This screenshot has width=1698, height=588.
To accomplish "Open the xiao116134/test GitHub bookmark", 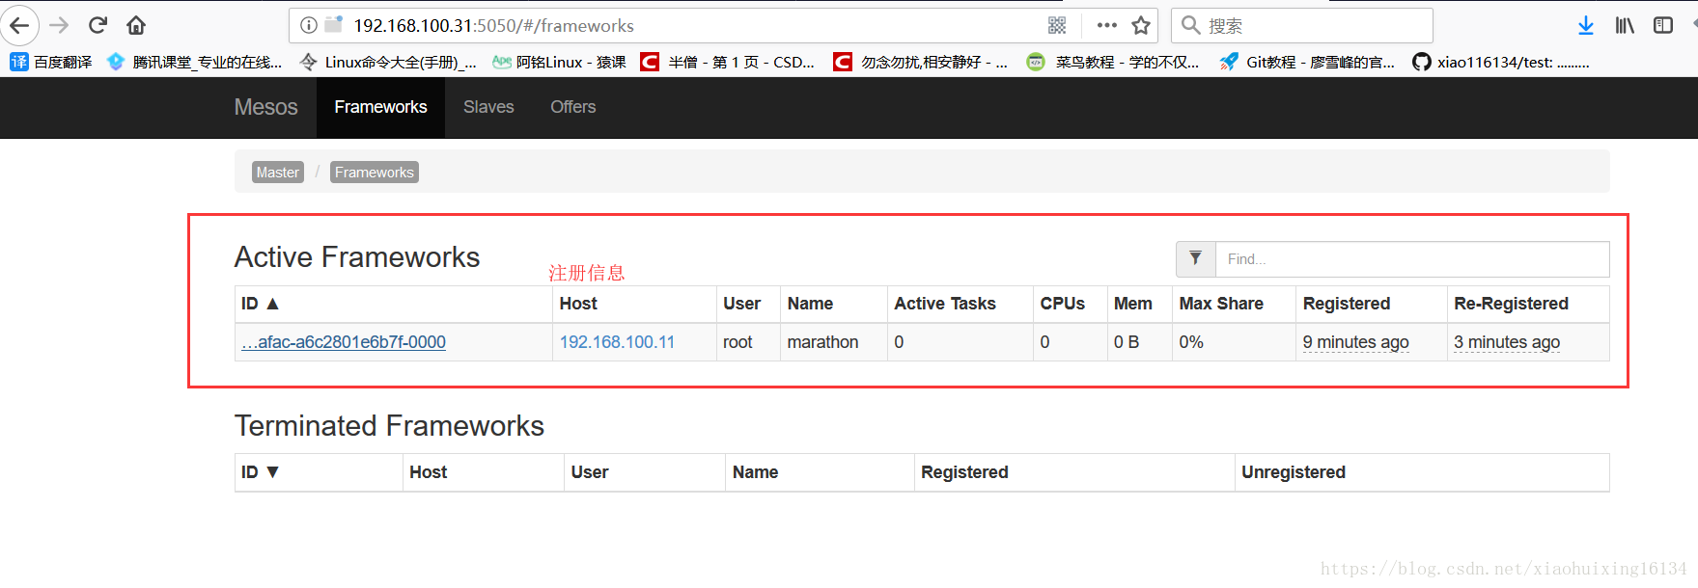I will [1501, 62].
